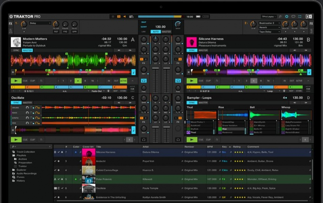The width and height of the screenshot is (323, 203).
Task: Open the Beatmasher 2 effect dropdown
Action: coord(269,23)
